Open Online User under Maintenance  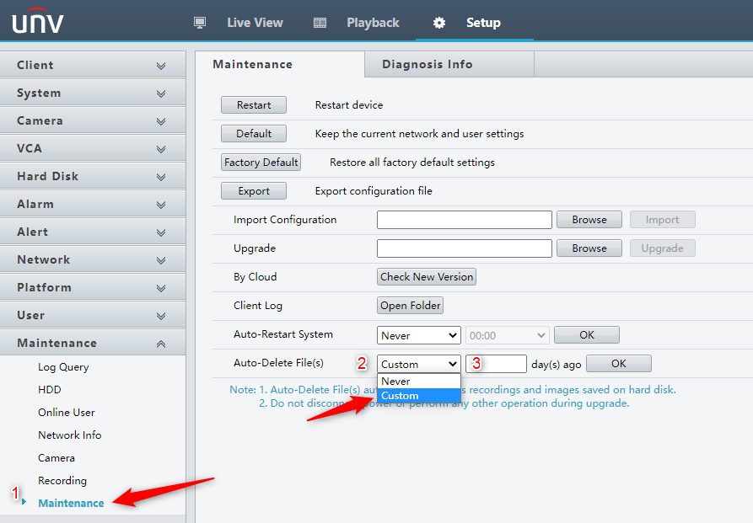(x=67, y=413)
